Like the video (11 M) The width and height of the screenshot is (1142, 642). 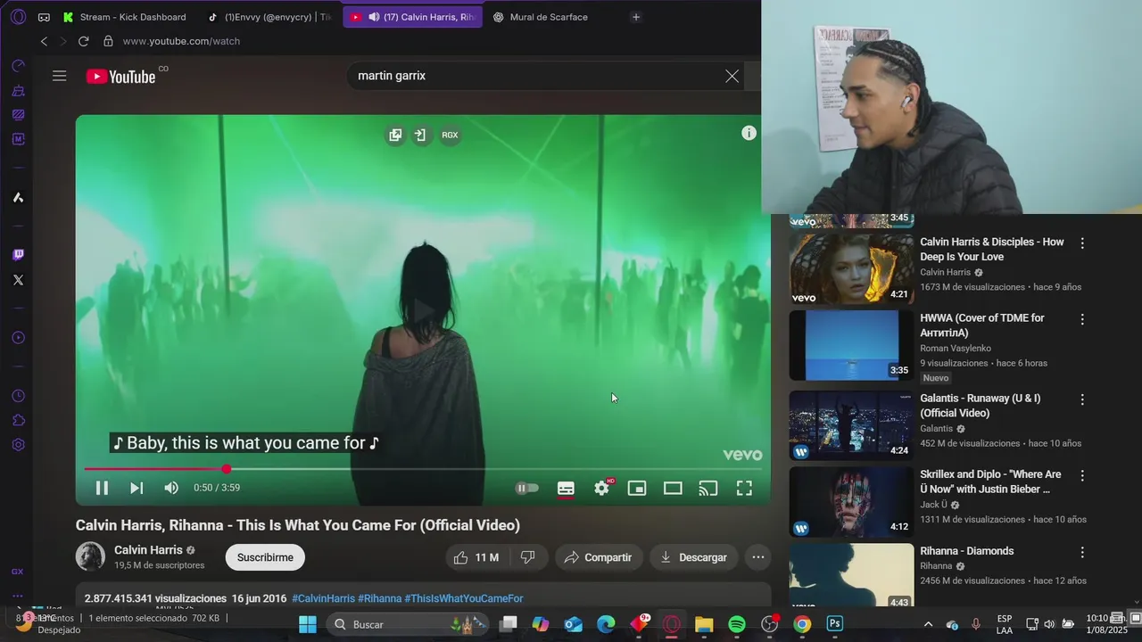click(x=476, y=557)
